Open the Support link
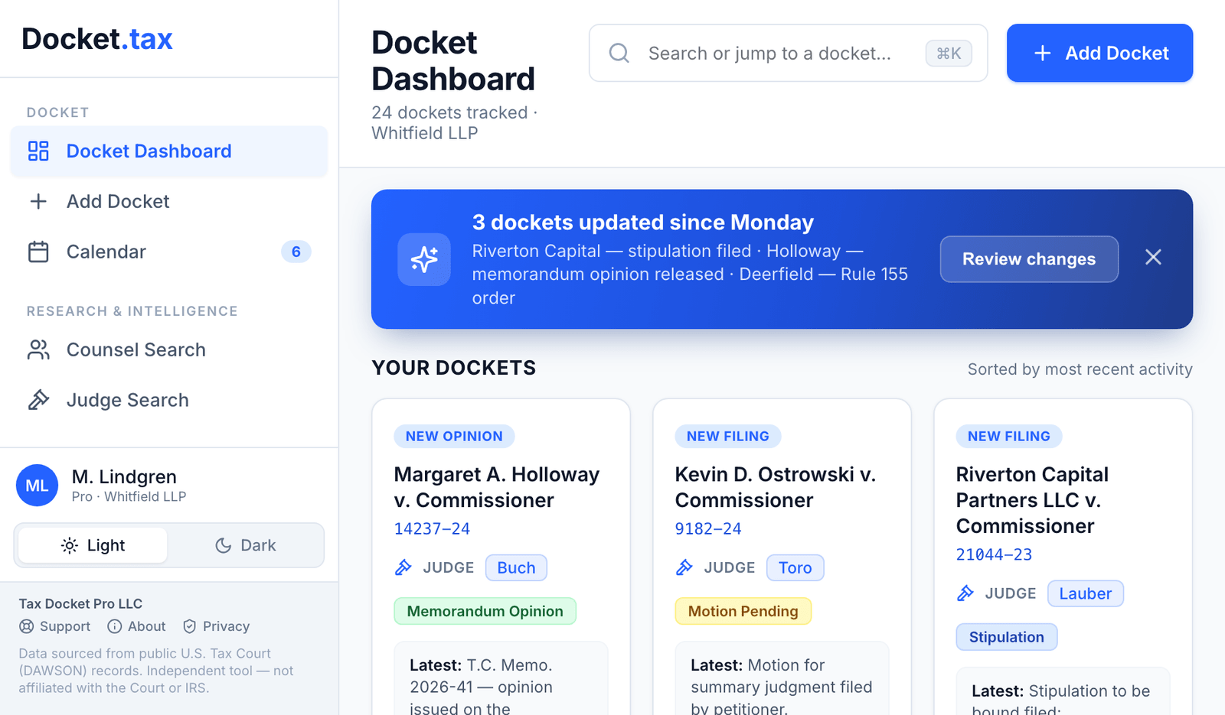The image size is (1225, 715). click(54, 627)
